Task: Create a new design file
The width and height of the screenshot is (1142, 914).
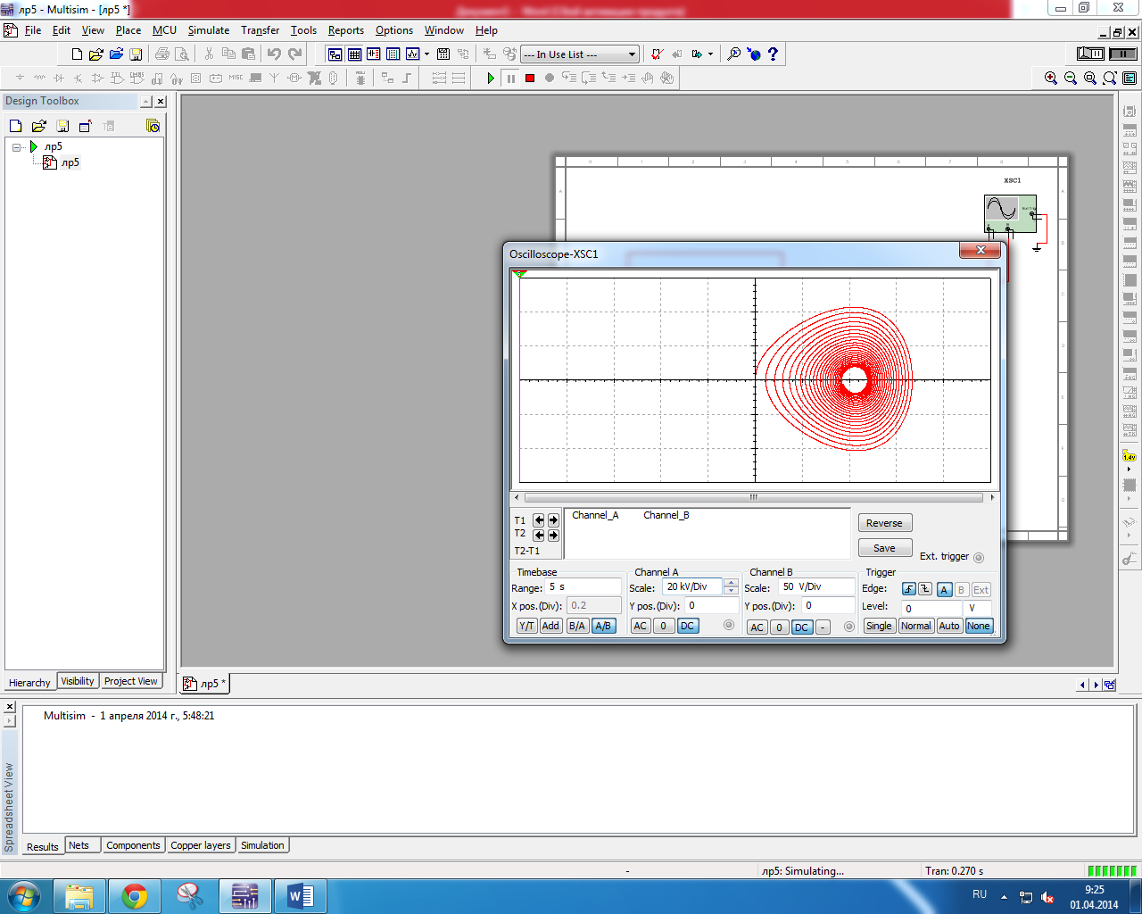Action: (77, 54)
